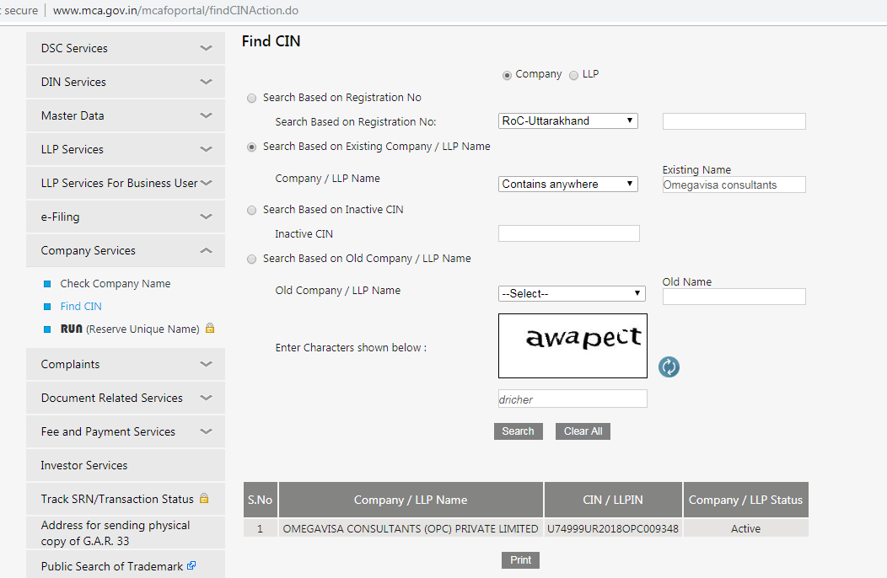This screenshot has height=578, width=887.
Task: Click the Print button below results
Action: (x=520, y=560)
